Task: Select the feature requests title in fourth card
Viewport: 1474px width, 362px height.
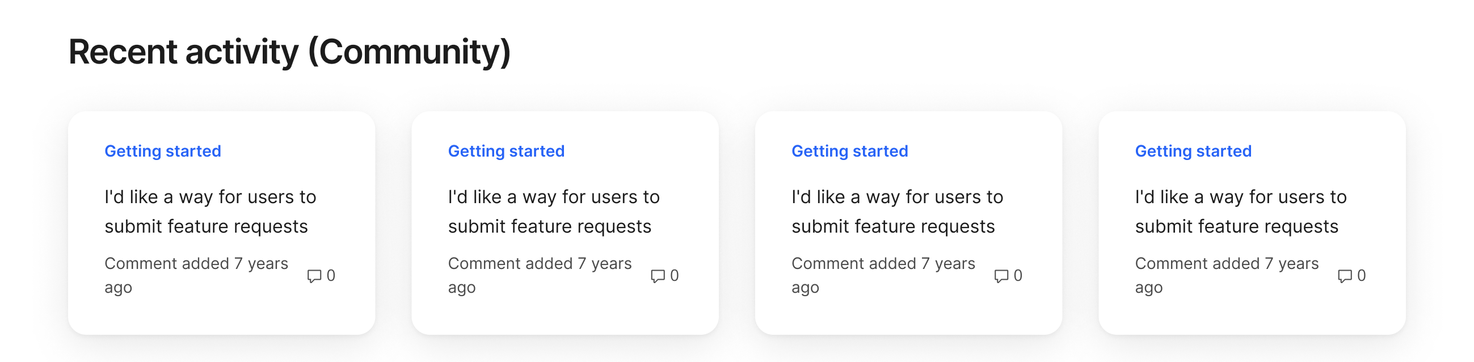Action: click(x=1241, y=212)
